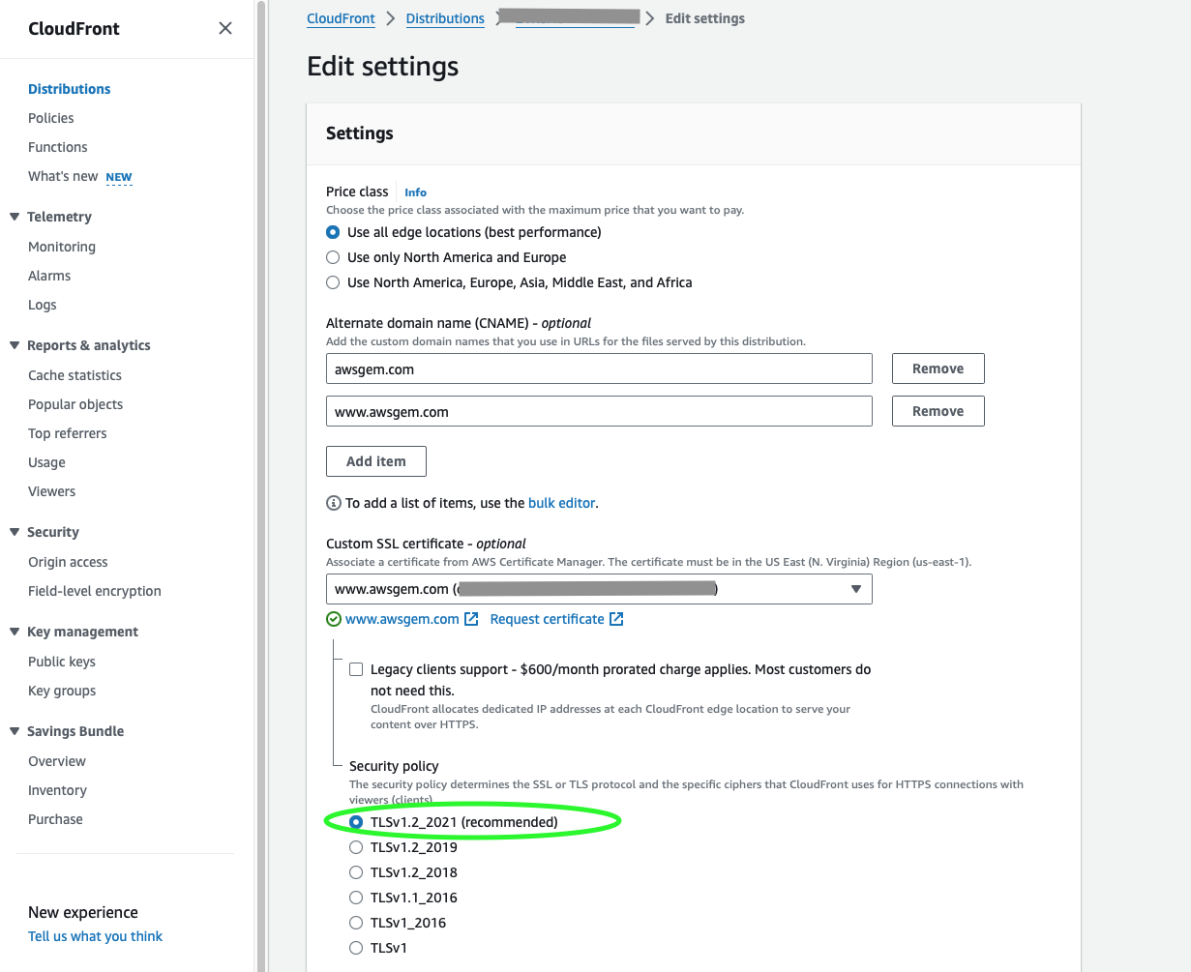Click external link icon beside Request certificate

pos(617,619)
